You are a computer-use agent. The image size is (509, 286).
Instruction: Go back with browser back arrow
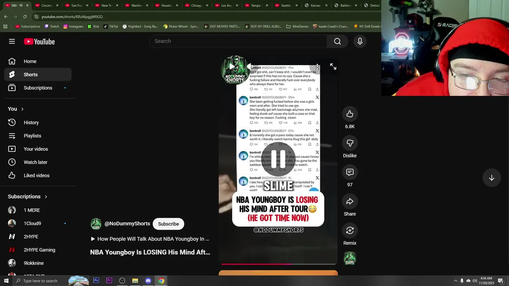(x=6, y=17)
